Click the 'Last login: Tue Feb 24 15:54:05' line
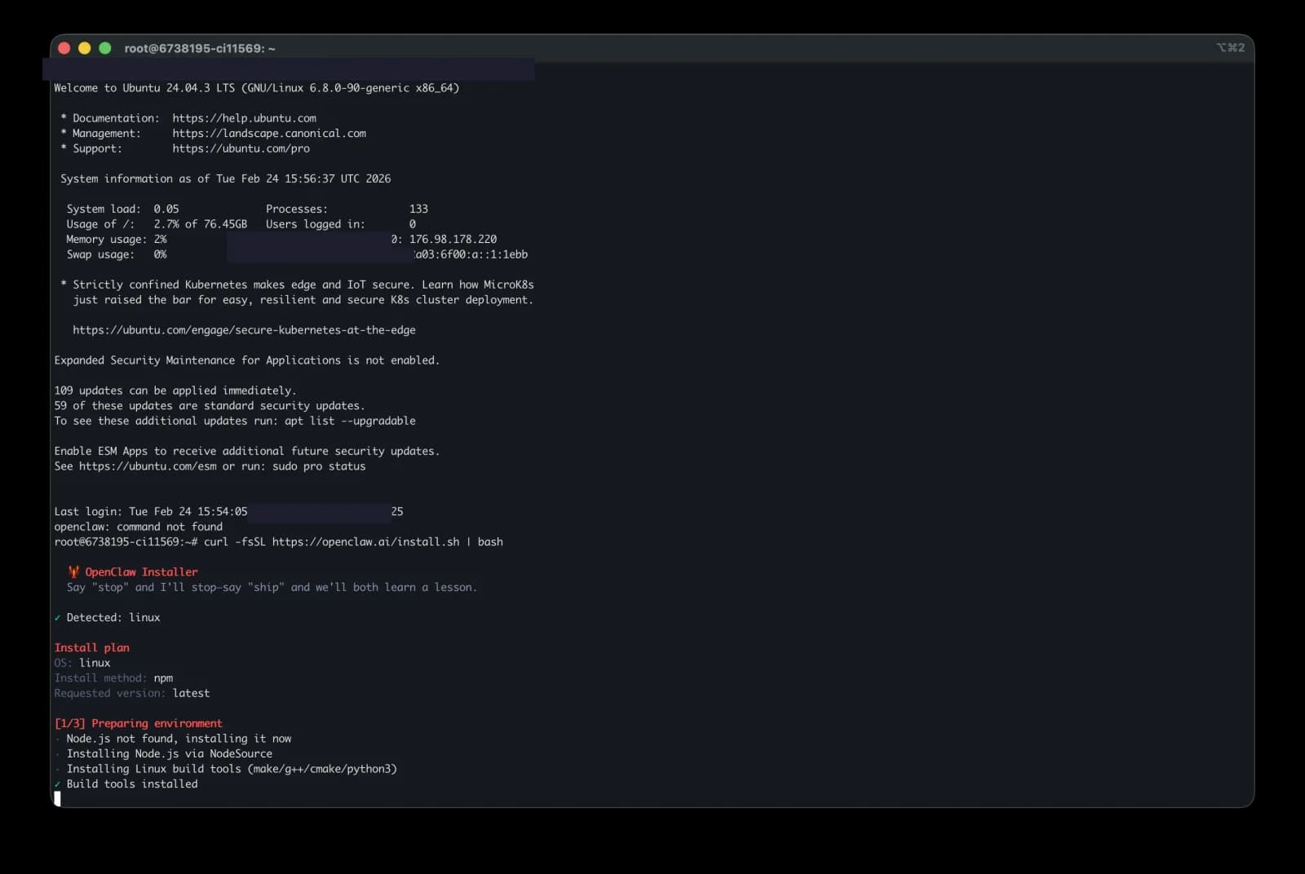 [151, 512]
